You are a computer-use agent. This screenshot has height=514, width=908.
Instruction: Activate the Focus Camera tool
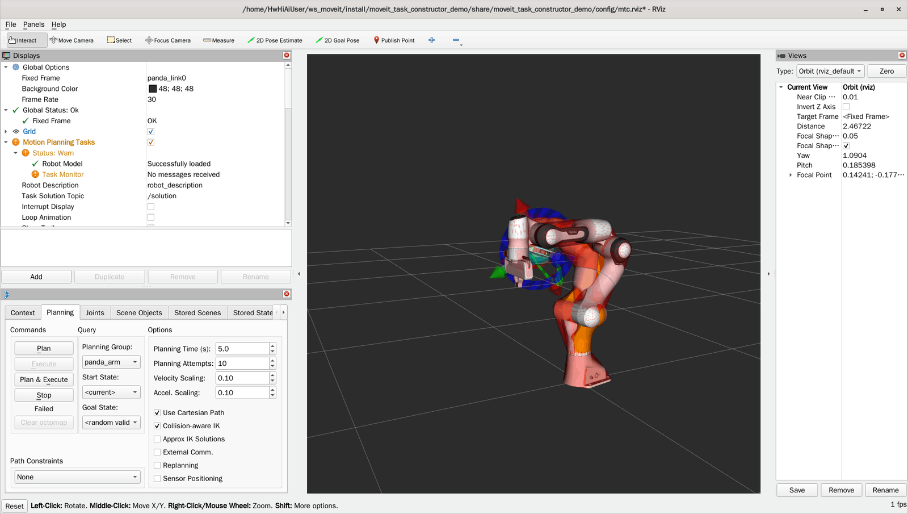coord(168,40)
